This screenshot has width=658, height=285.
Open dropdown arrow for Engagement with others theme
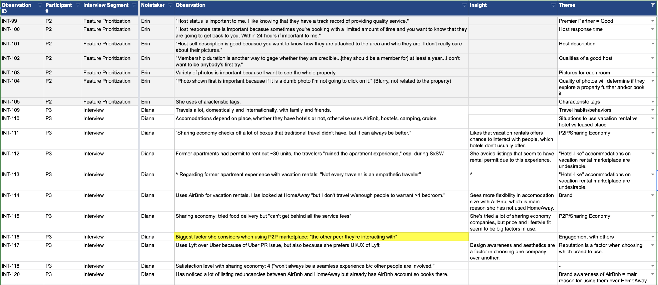pos(652,237)
